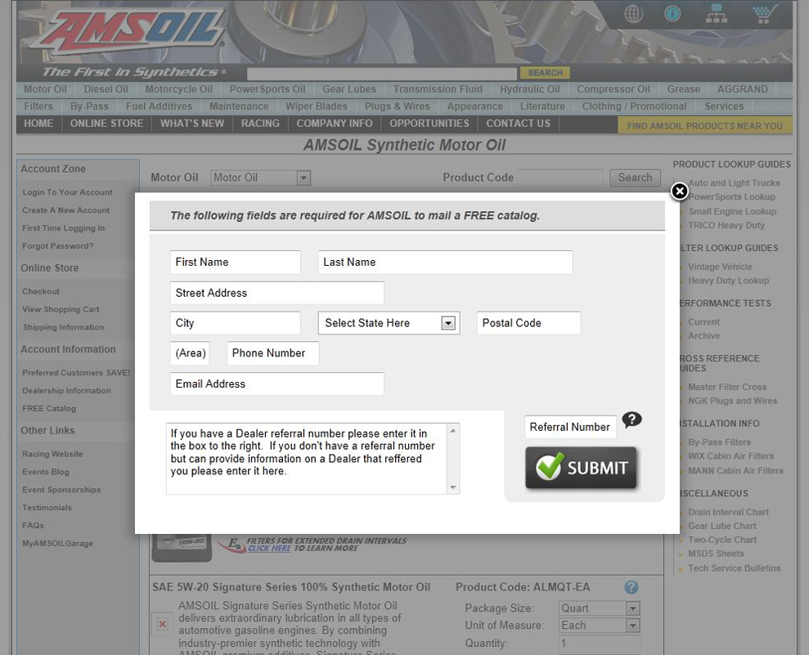Open the Testimonials sidebar link
The image size is (809, 655).
point(47,508)
